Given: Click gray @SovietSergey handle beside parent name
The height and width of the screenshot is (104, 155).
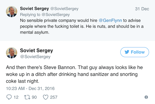Looking at the screenshot, I should pyautogui.click(x=63, y=9).
